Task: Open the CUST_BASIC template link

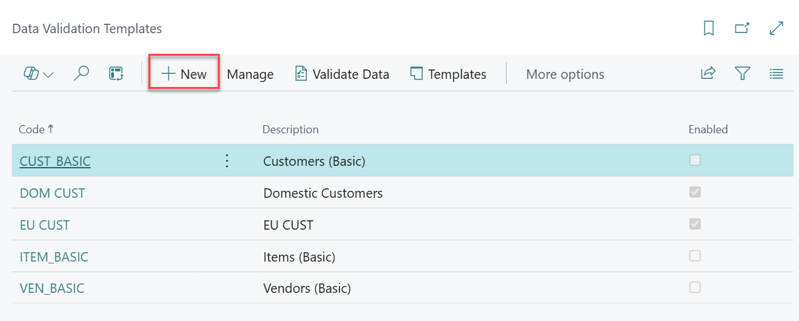Action: [x=55, y=161]
